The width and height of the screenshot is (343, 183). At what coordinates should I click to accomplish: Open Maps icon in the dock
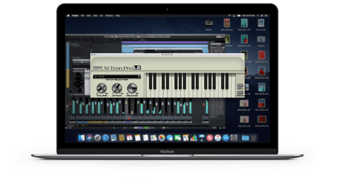pyautogui.click(x=153, y=138)
